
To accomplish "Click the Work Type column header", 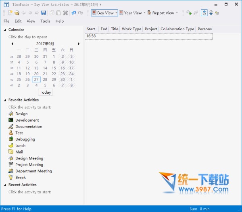I will point(131,29).
